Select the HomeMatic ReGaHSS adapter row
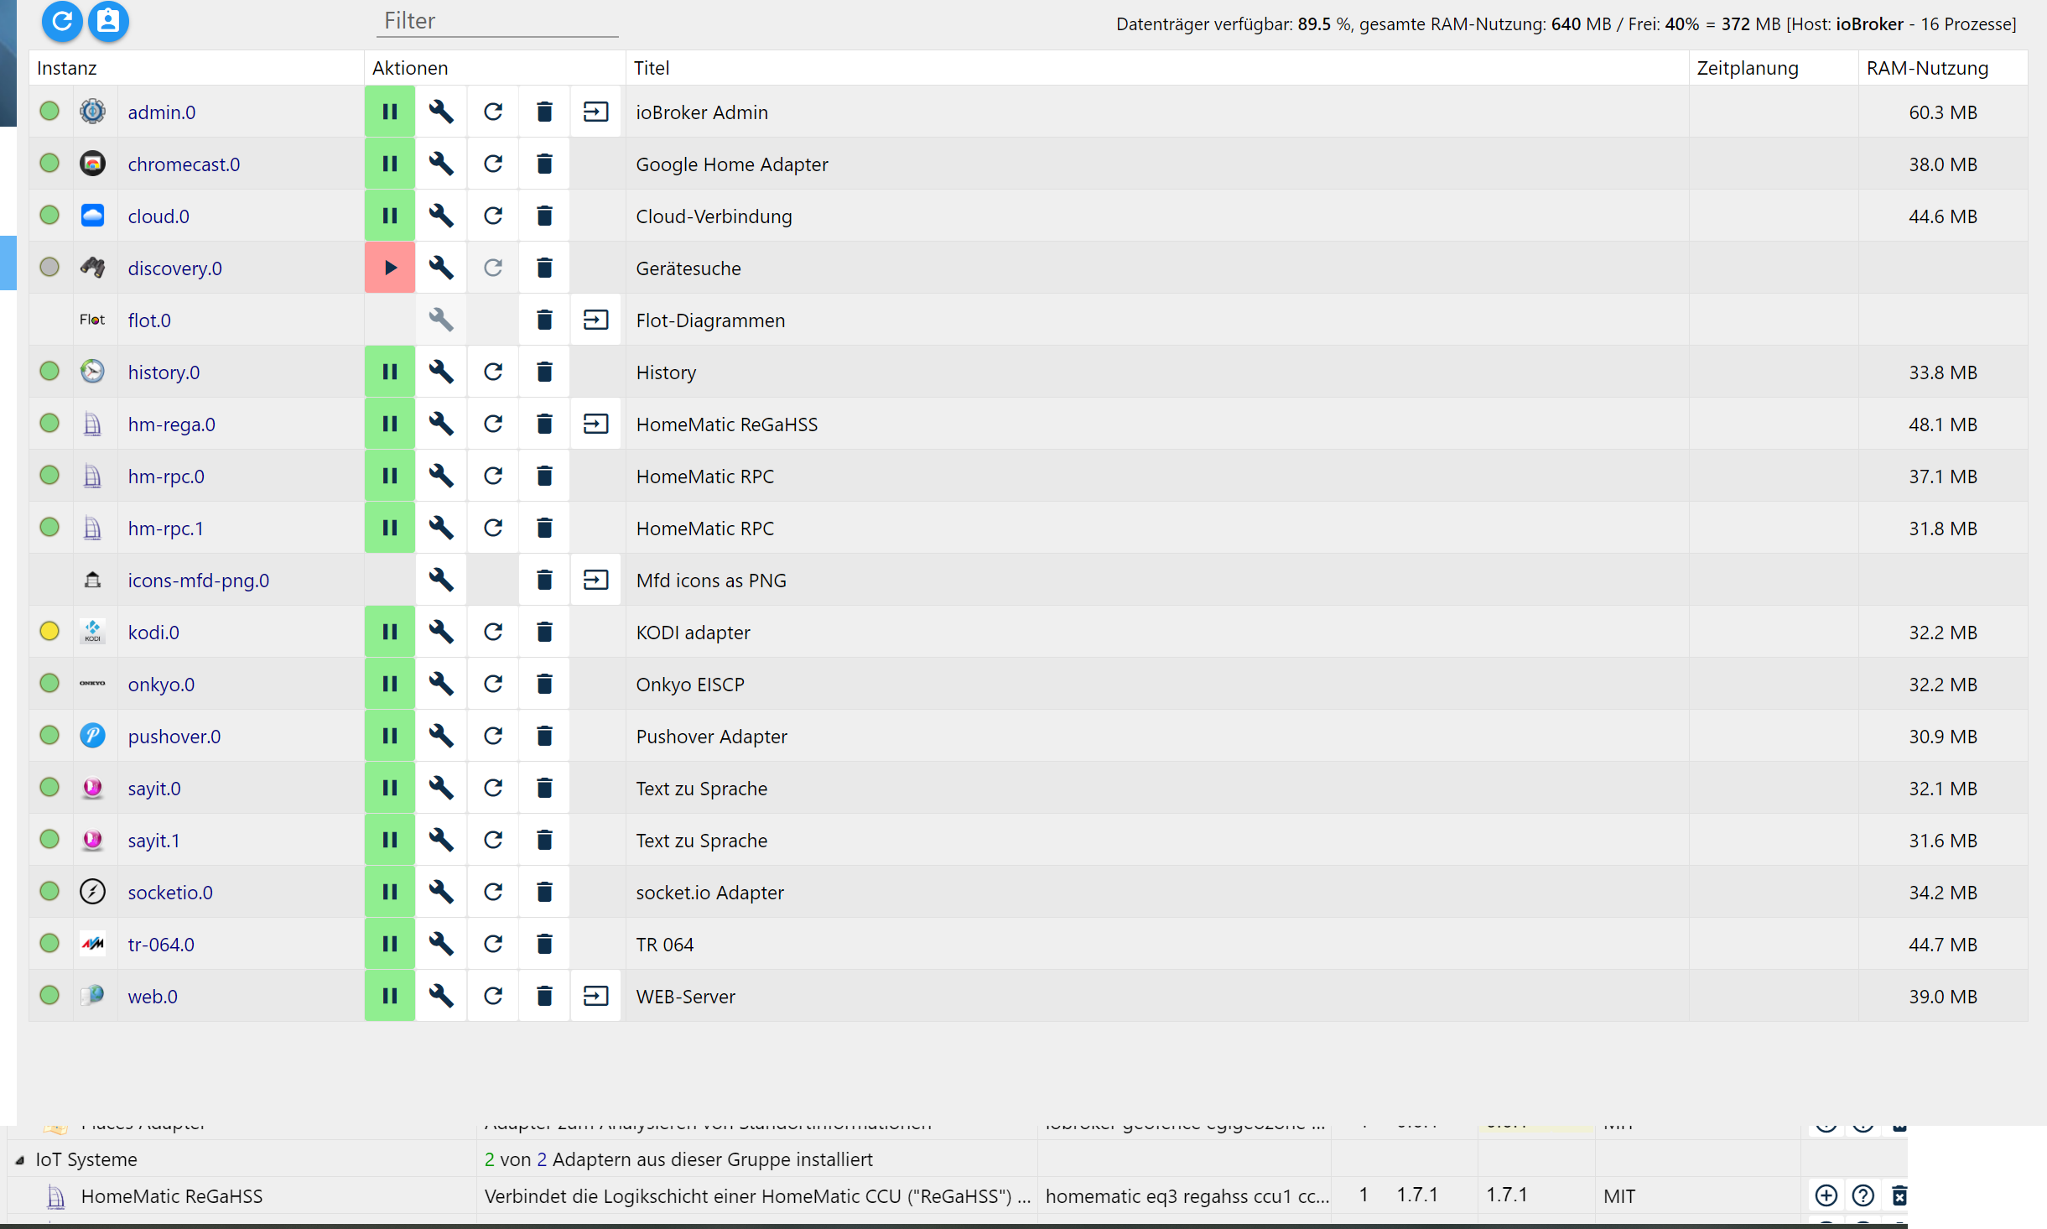 pos(958,1195)
